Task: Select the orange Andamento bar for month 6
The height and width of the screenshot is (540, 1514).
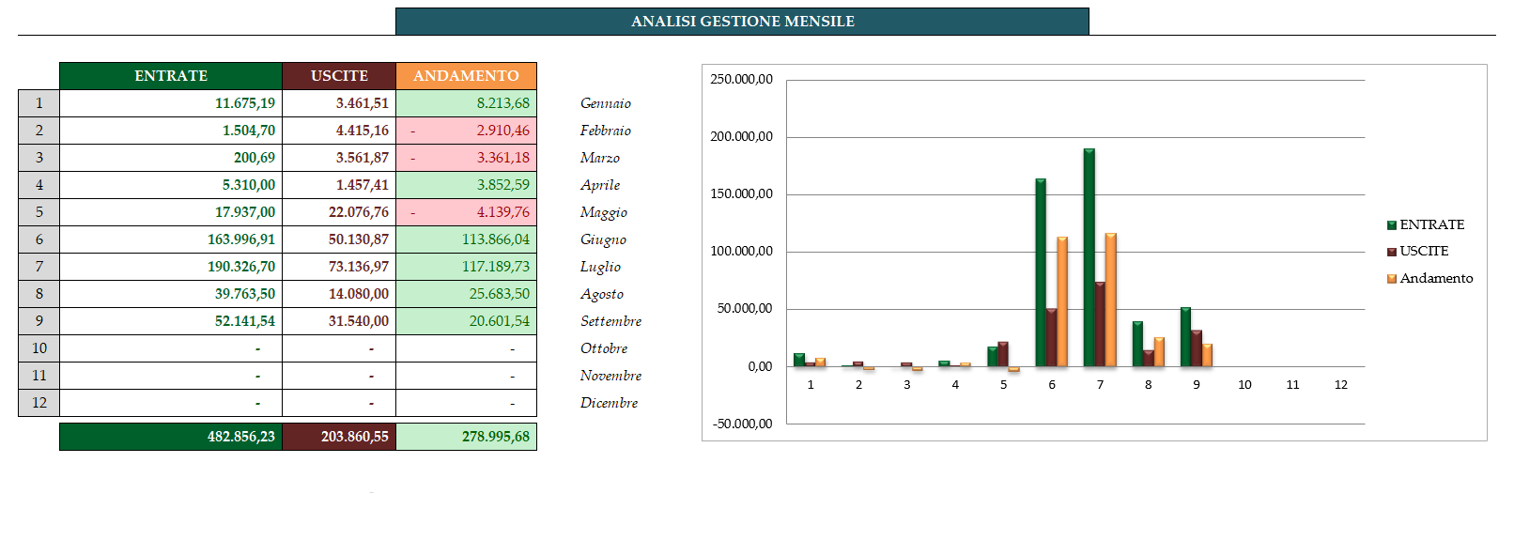Action: click(1062, 301)
